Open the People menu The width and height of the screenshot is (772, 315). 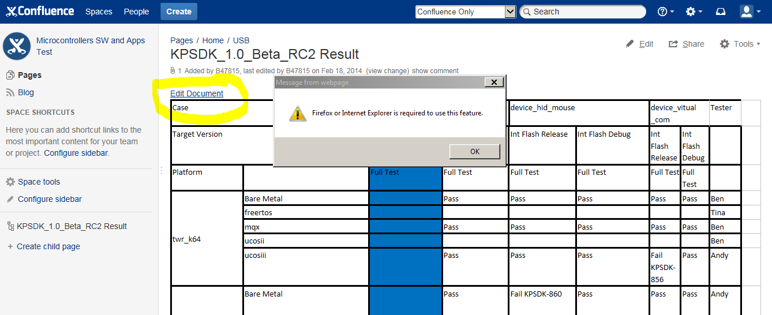pyautogui.click(x=136, y=12)
